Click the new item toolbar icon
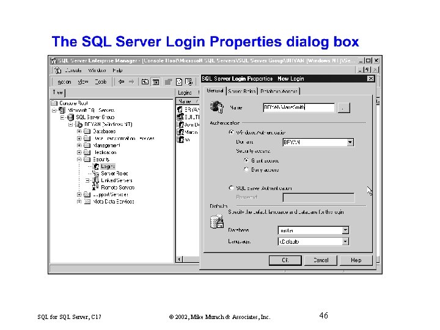Image resolution: width=440 pixels, height=330 pixels. click(x=178, y=82)
